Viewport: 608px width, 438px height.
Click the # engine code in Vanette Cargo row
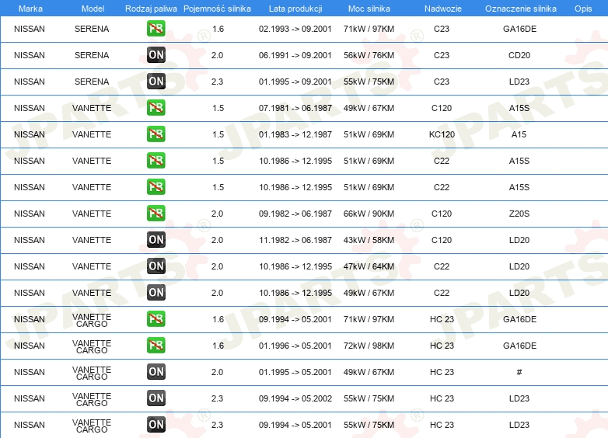[x=519, y=372]
